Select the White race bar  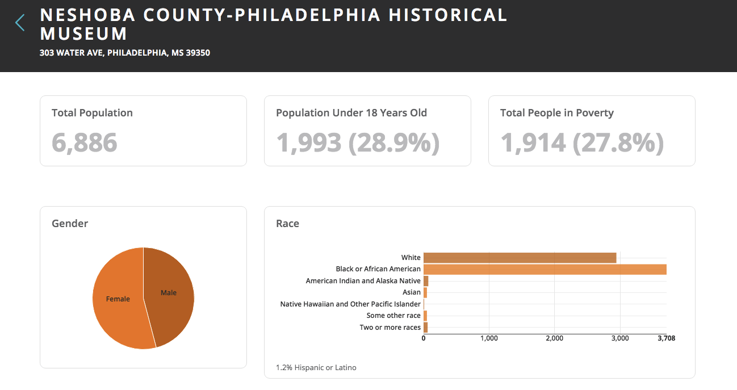tap(520, 258)
